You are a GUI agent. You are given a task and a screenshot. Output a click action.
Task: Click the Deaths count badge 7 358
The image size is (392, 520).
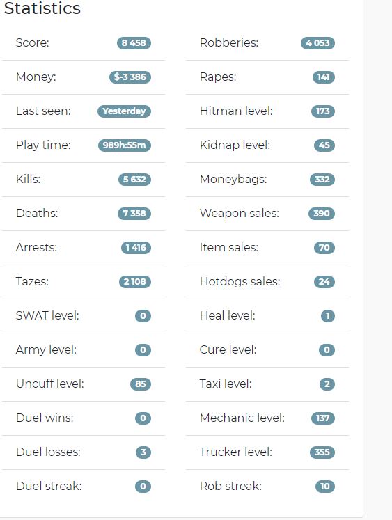click(134, 213)
